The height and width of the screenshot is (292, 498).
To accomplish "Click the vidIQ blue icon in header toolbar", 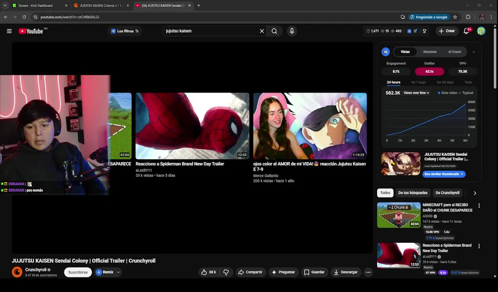I will tap(409, 31).
